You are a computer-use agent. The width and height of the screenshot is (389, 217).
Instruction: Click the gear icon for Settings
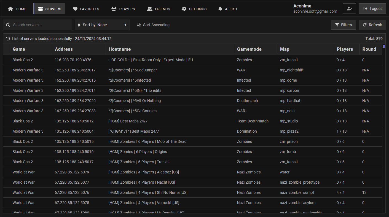[184, 9]
